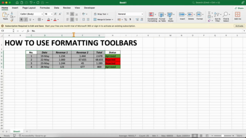Expand the formula bar chevron
Image resolution: width=246 pixels, height=138 pixels.
point(244,31)
